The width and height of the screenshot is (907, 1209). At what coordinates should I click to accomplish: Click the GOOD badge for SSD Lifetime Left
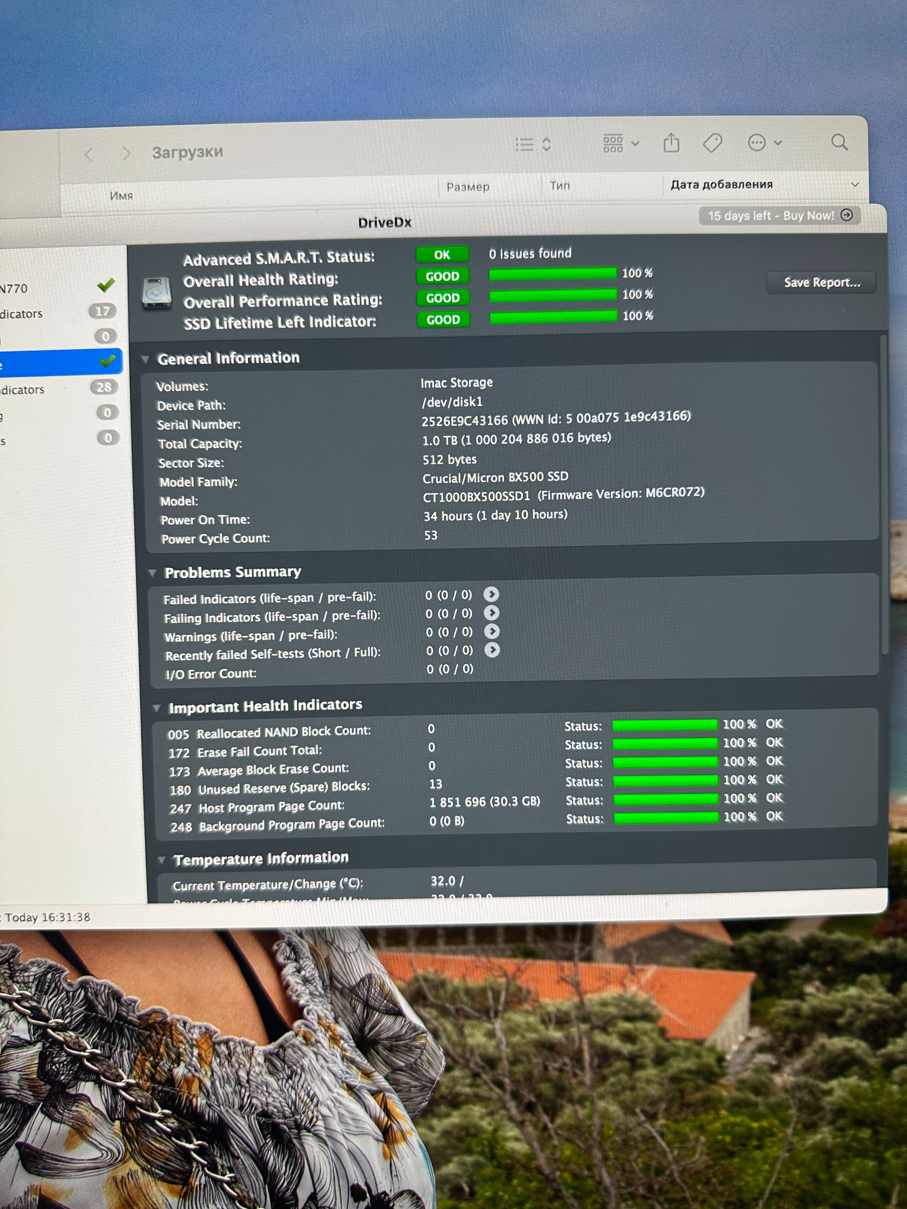pyautogui.click(x=443, y=320)
